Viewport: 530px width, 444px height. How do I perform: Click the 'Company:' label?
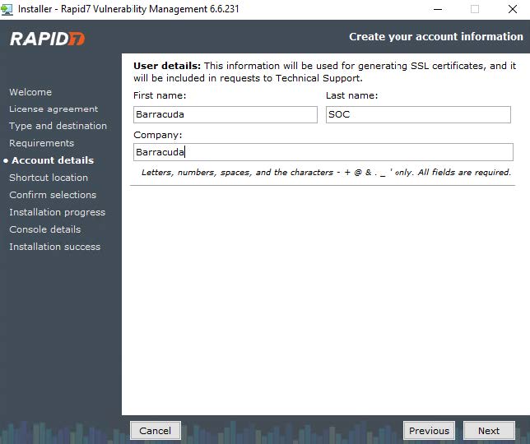(x=157, y=135)
